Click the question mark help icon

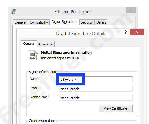(126, 32)
